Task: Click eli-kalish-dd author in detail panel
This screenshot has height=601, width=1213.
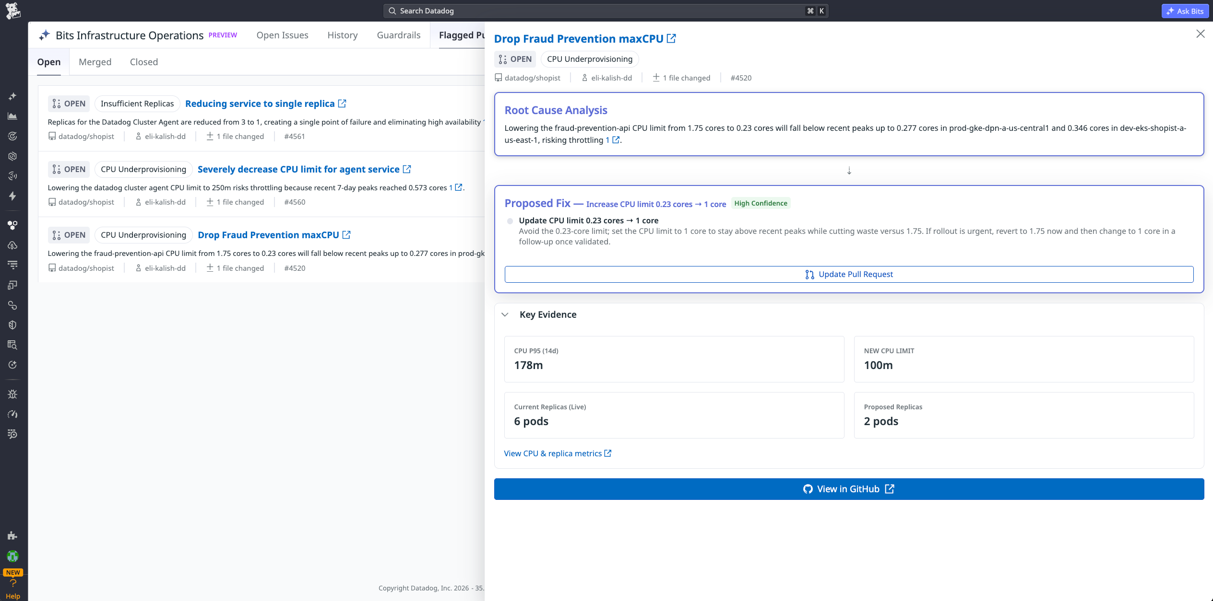Action: pos(606,78)
